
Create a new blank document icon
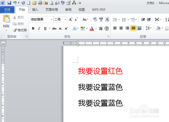click(29, 3)
